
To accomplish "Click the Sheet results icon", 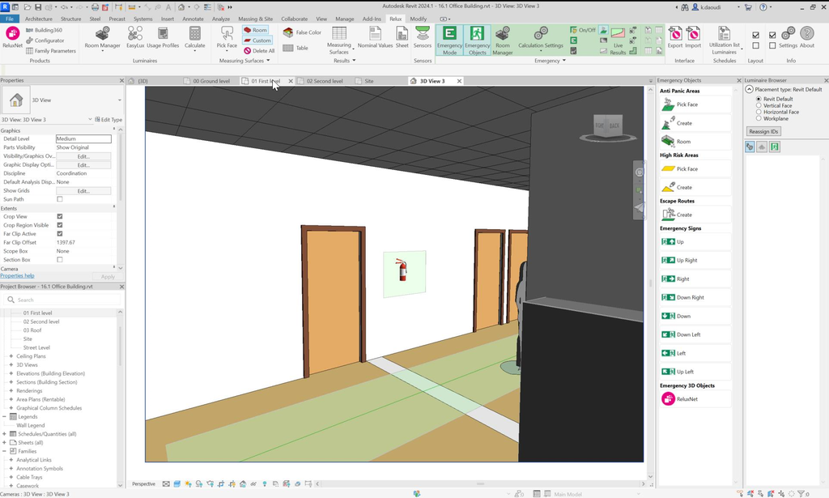I will (402, 37).
